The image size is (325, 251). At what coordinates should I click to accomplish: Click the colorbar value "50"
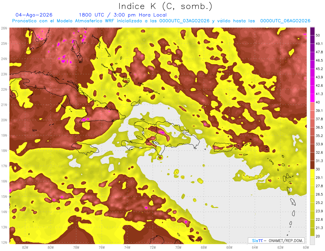[318, 35]
